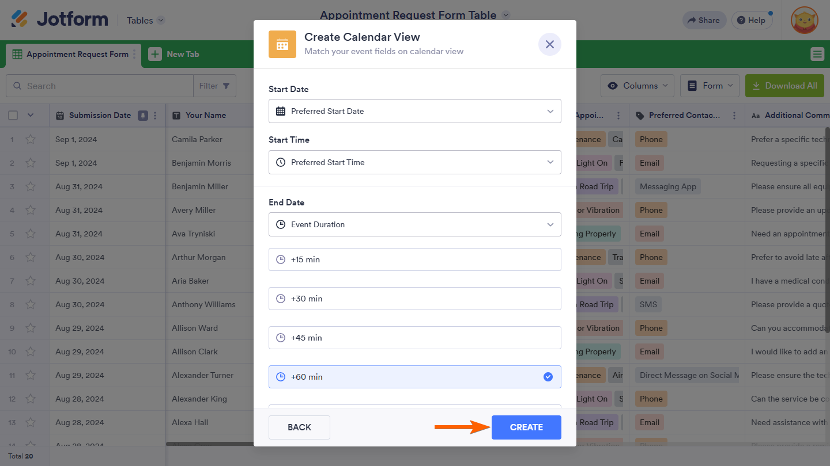The width and height of the screenshot is (830, 466).
Task: Add a New Tab
Action: (x=174, y=54)
